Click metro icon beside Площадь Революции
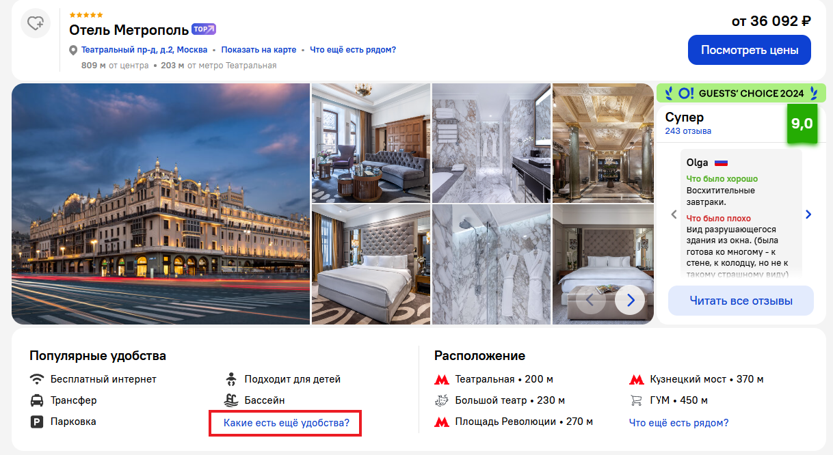The image size is (833, 455). coord(442,422)
